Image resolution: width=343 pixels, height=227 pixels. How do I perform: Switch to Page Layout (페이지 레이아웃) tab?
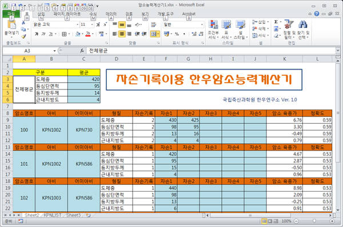pos(67,14)
